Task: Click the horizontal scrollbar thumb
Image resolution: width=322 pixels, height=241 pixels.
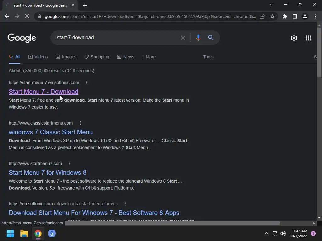Action: [173, 223]
